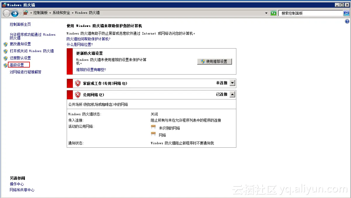Click the 使用推荐设置 button
The image size is (351, 198).
tap(214, 62)
